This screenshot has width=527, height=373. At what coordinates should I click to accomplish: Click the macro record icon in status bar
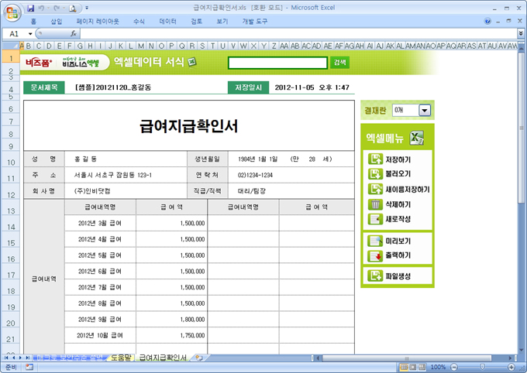click(x=29, y=367)
